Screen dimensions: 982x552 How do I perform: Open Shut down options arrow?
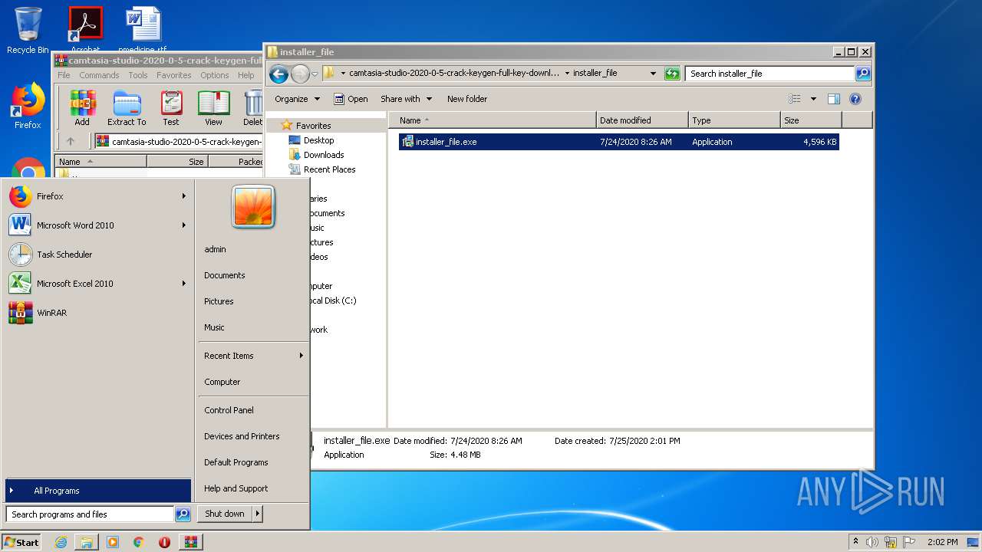click(x=258, y=514)
